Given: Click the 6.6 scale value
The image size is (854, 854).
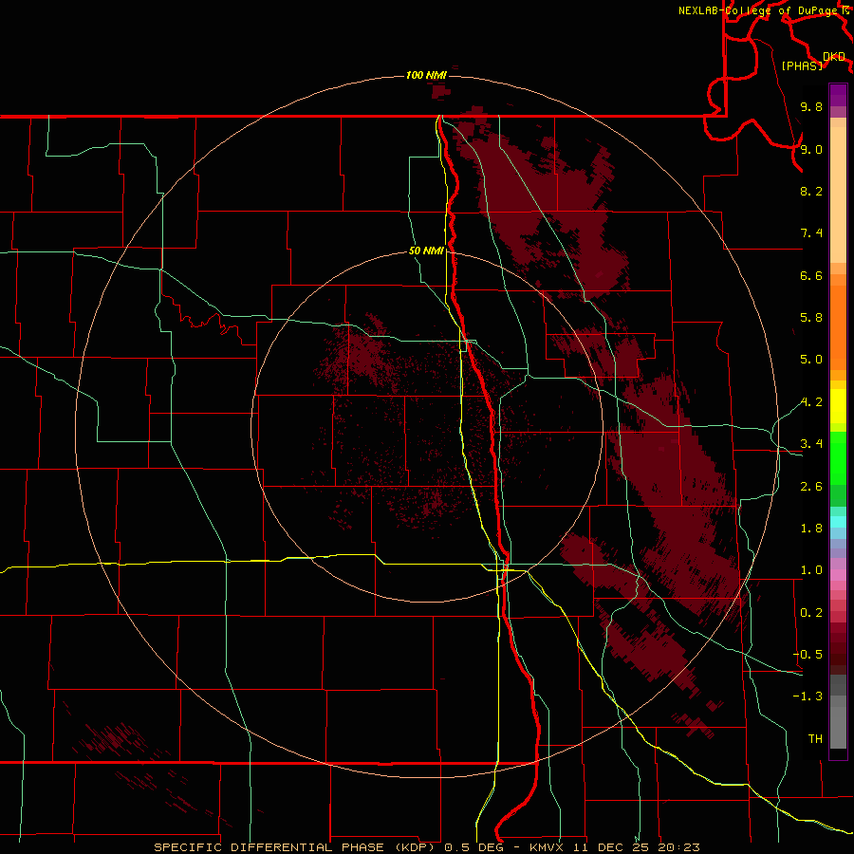Looking at the screenshot, I should [x=811, y=275].
